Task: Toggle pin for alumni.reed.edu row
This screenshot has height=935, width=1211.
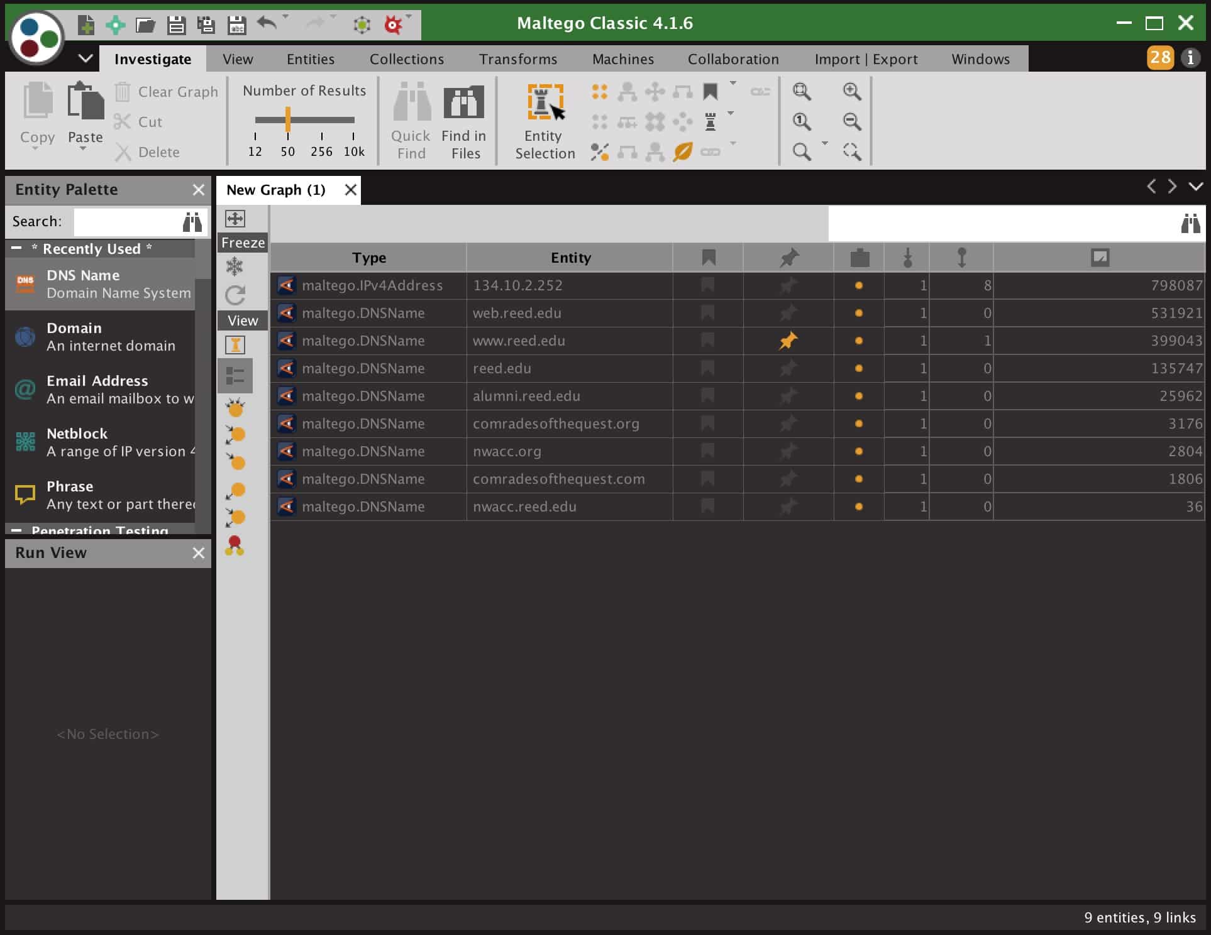Action: click(x=788, y=396)
